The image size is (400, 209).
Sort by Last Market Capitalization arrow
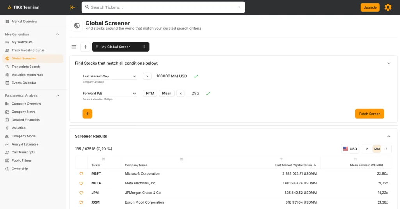pos(315,165)
